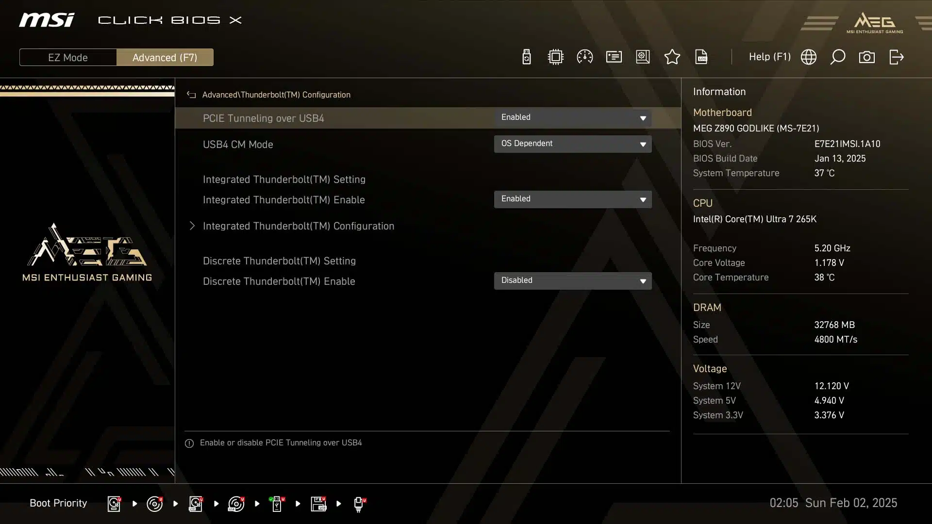932x524 pixels.
Task: Open Discrete Thunderbolt(TM) Enable dropdown
Action: tap(573, 280)
